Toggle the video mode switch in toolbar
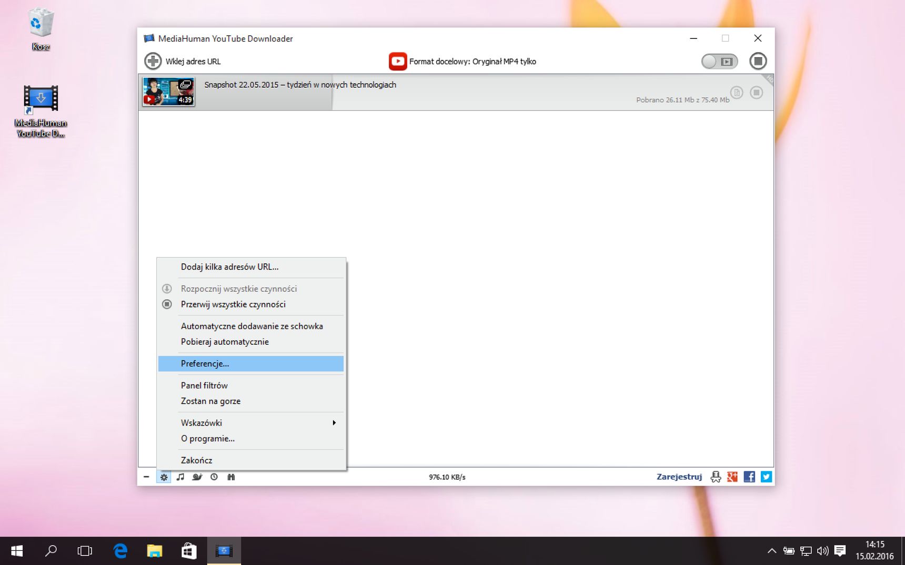The image size is (905, 565). coord(719,61)
